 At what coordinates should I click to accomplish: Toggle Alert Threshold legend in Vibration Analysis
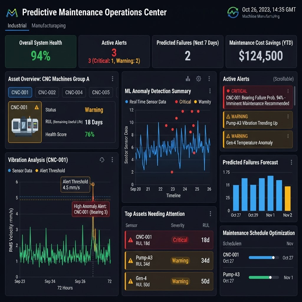click(x=50, y=170)
